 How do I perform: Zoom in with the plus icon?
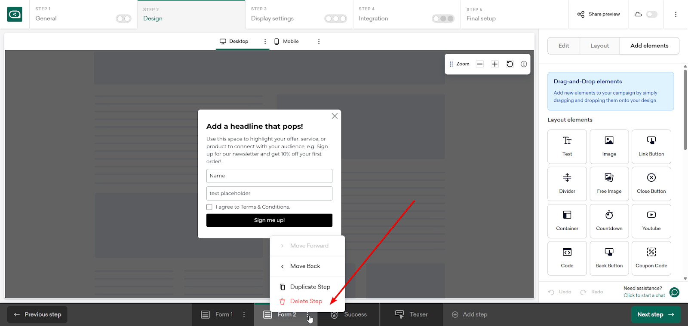[x=494, y=64]
